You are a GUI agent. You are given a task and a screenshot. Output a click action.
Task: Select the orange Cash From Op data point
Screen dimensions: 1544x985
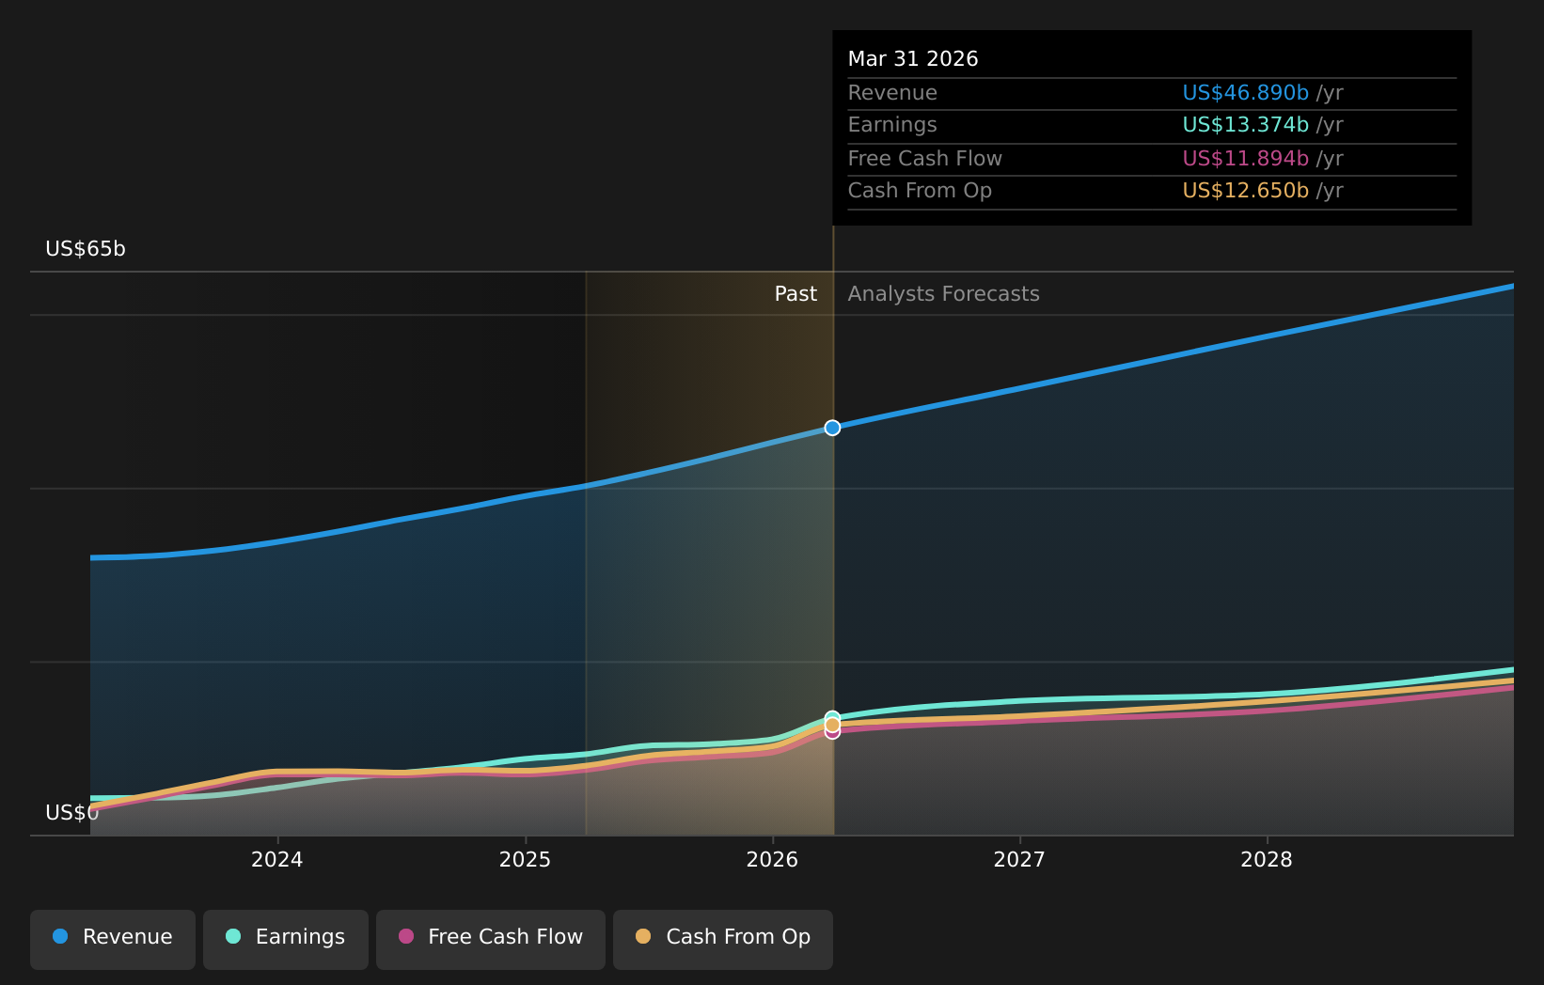[832, 725]
